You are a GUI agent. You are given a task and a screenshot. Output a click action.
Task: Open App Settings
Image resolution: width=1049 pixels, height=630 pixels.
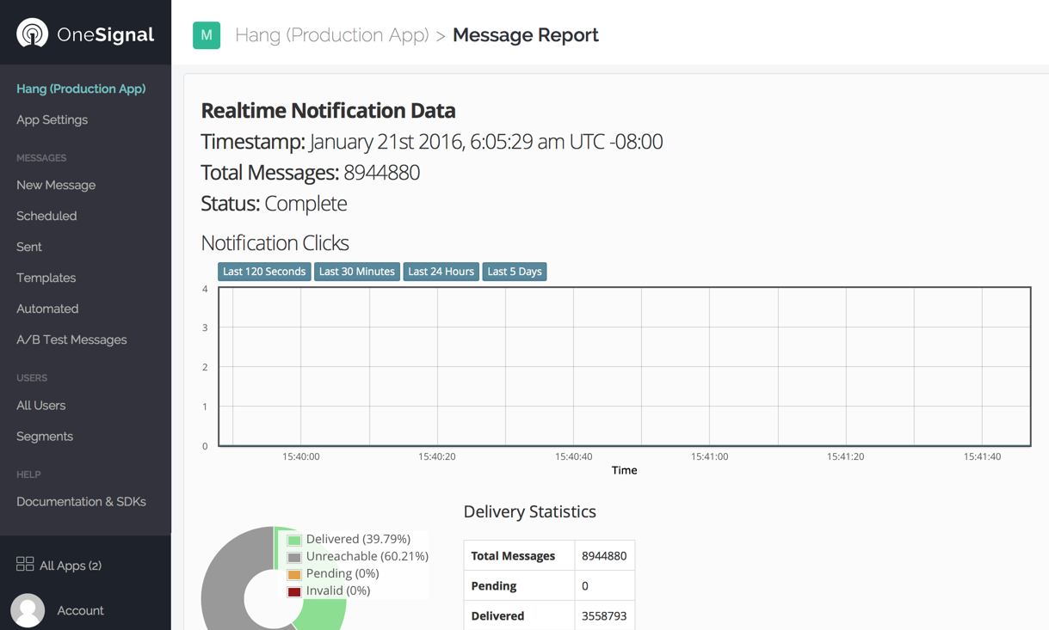point(52,119)
